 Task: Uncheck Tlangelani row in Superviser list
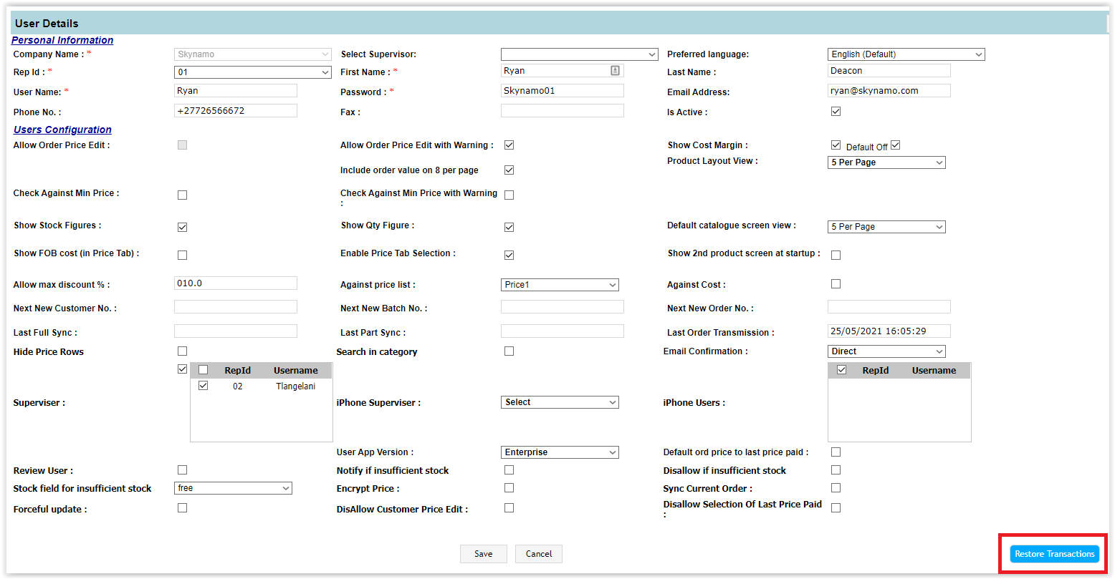[x=204, y=386]
